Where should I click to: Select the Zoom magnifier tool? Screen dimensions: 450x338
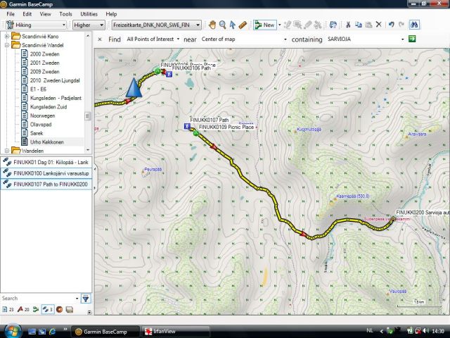(223, 25)
